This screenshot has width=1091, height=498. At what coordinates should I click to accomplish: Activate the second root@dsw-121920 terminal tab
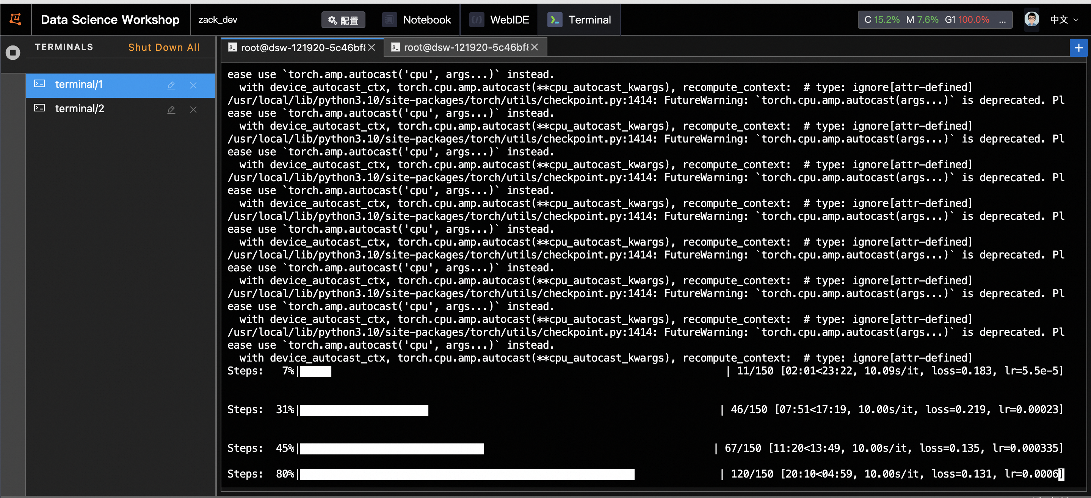point(462,47)
